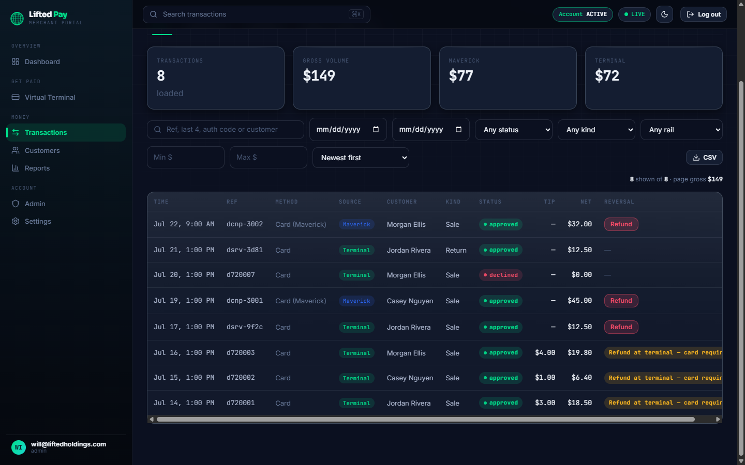745x465 pixels.
Task: Click the Reports bar chart icon
Action: coord(16,168)
